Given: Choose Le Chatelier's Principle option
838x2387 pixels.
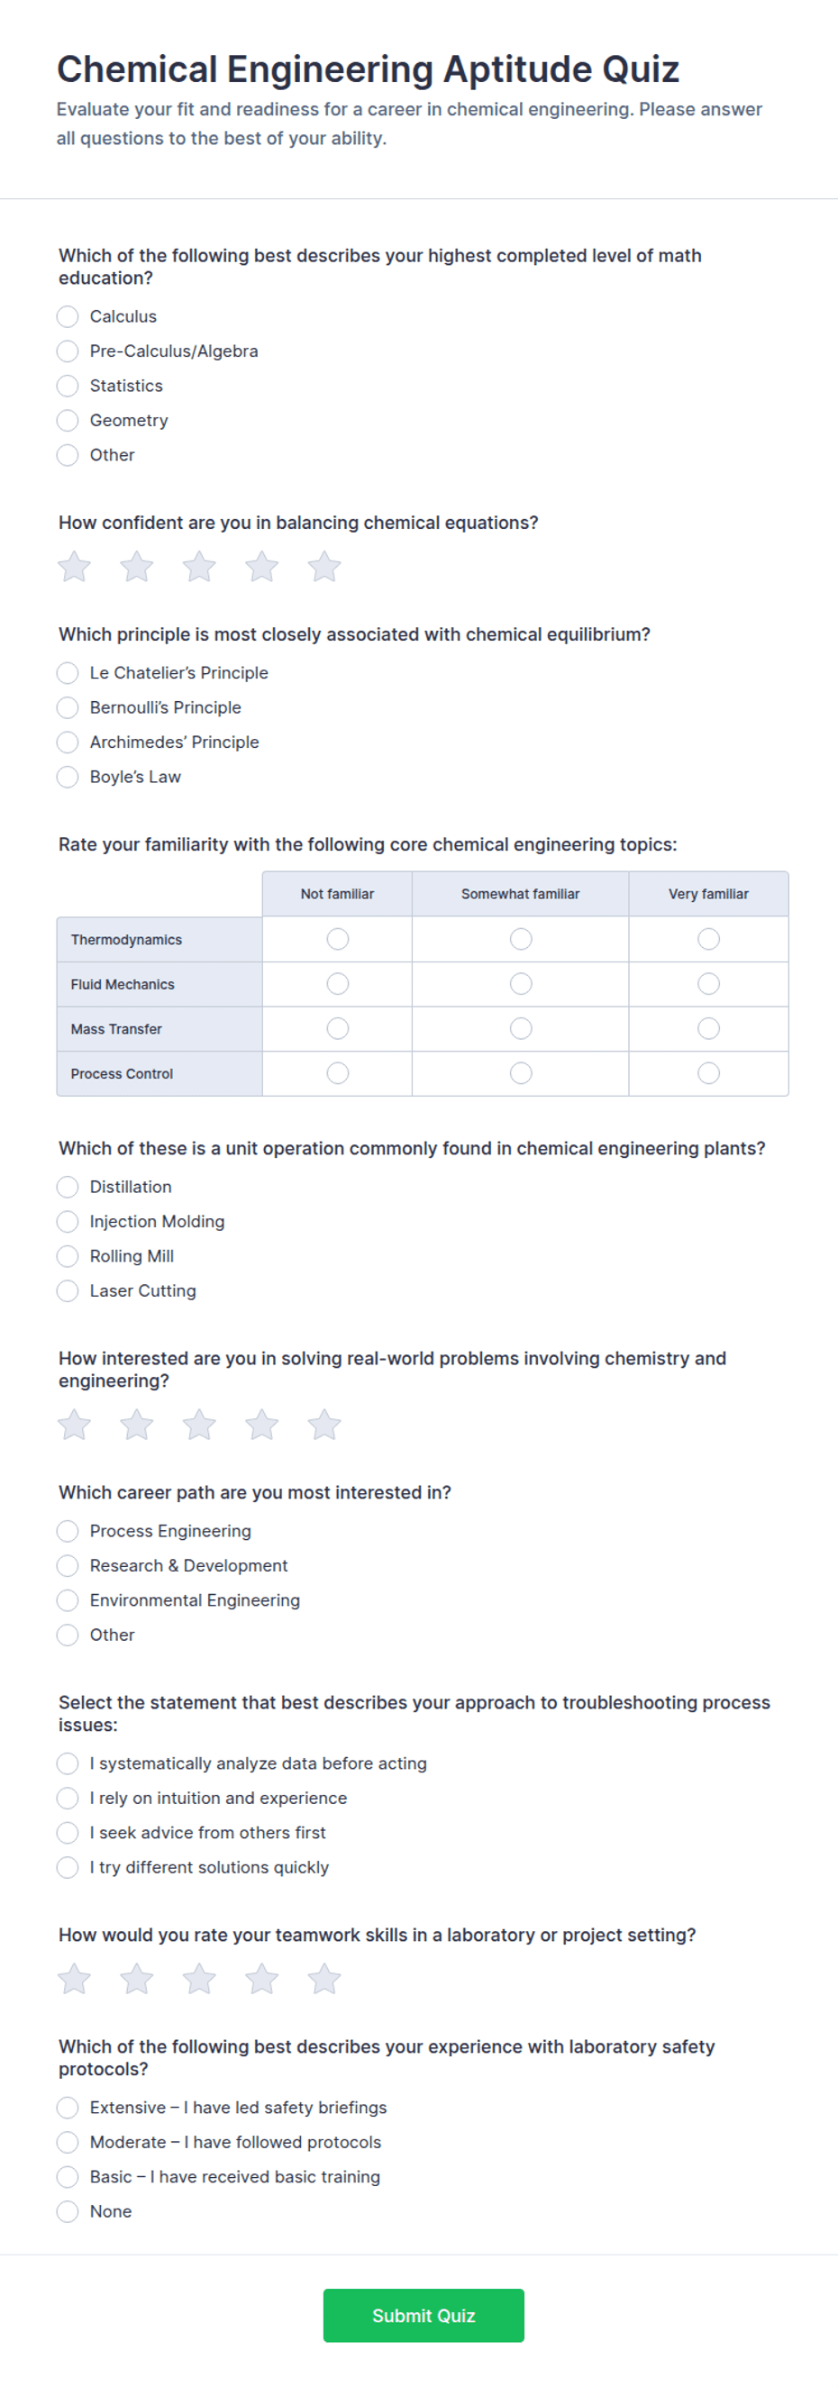Looking at the screenshot, I should pyautogui.click(x=68, y=673).
